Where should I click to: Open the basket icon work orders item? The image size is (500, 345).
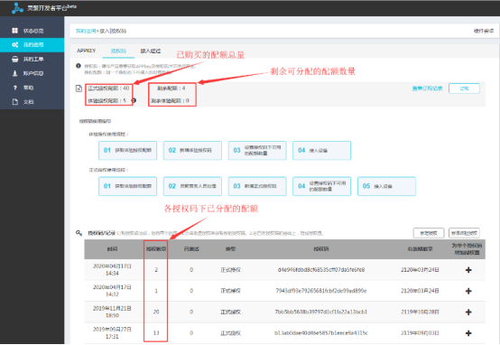tap(15, 59)
